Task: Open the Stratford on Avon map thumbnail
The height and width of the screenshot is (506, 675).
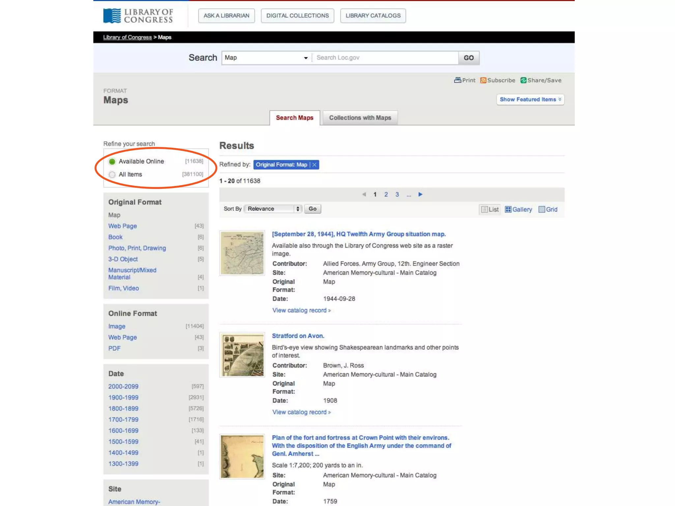Action: pos(242,355)
